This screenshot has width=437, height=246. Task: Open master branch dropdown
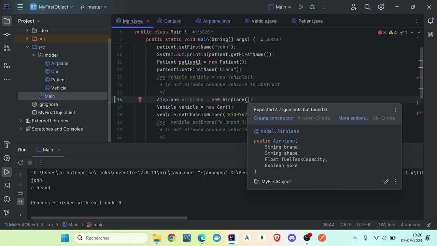click(94, 7)
